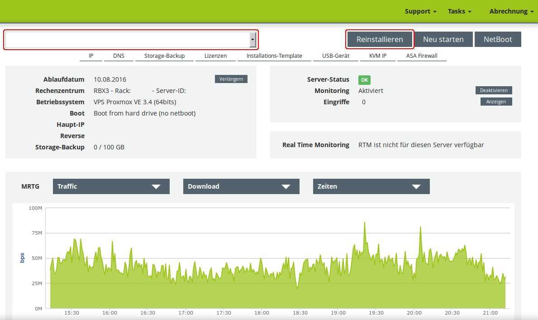Click the Aktiviert monitoring value
This screenshot has width=538, height=320.
(371, 91)
